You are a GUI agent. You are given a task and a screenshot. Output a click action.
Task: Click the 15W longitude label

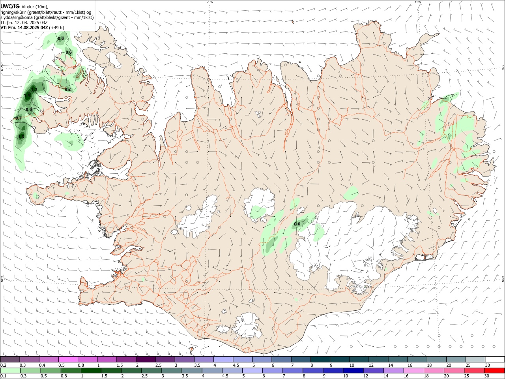418,2
